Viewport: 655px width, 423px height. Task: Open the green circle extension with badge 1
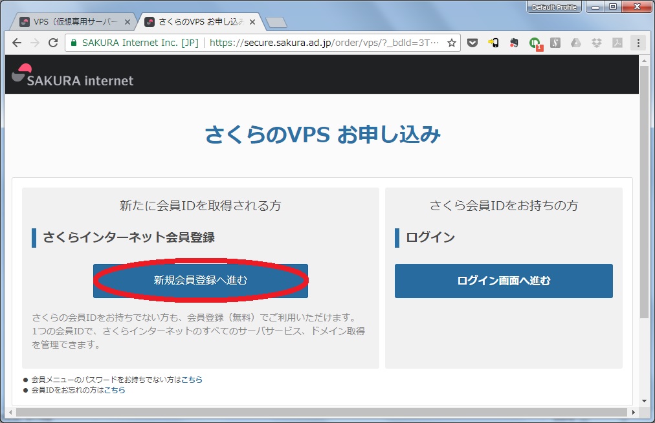click(x=535, y=43)
